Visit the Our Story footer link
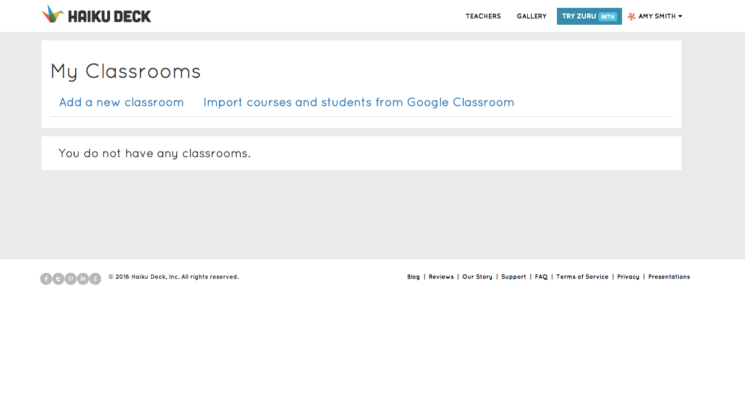The height and width of the screenshot is (399, 745). [477, 277]
